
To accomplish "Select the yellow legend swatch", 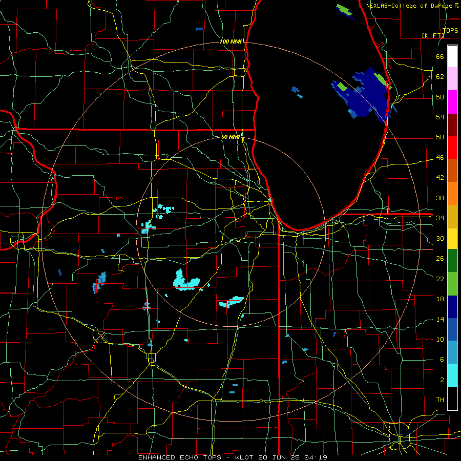I will pos(452,238).
